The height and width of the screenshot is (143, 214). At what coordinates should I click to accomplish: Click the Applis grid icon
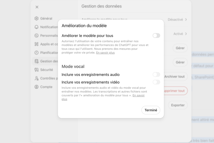[x=37, y=44]
